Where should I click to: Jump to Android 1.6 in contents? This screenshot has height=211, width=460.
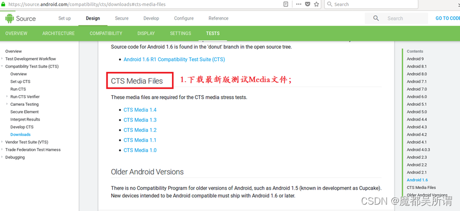[x=417, y=180]
